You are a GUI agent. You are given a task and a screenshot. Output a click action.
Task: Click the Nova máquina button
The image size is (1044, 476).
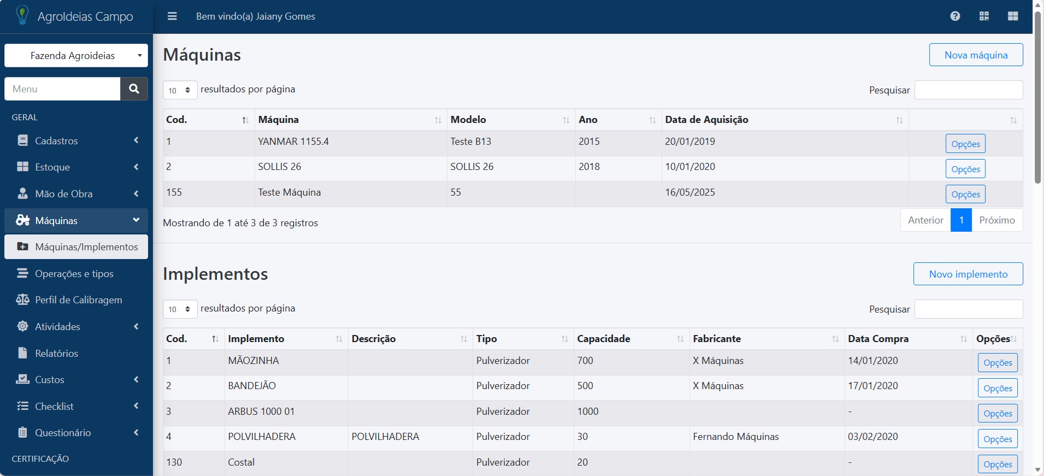pyautogui.click(x=976, y=55)
